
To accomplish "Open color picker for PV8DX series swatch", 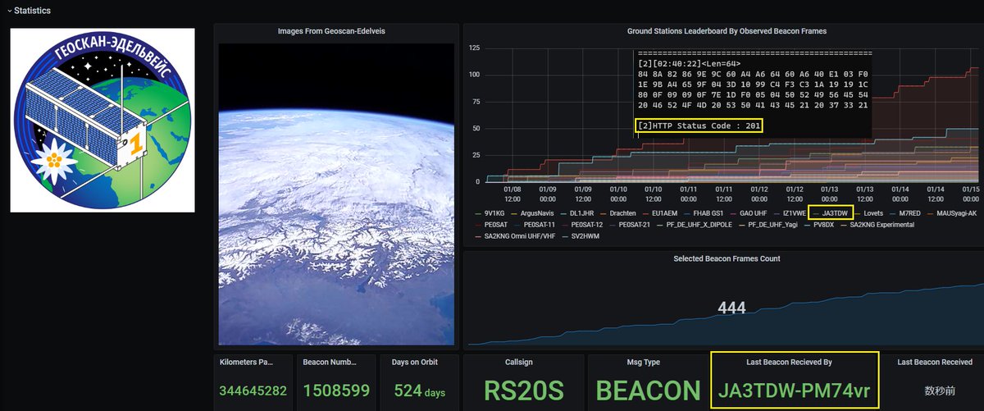I will click(809, 225).
